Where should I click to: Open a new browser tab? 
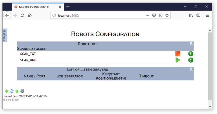pos(68,7)
